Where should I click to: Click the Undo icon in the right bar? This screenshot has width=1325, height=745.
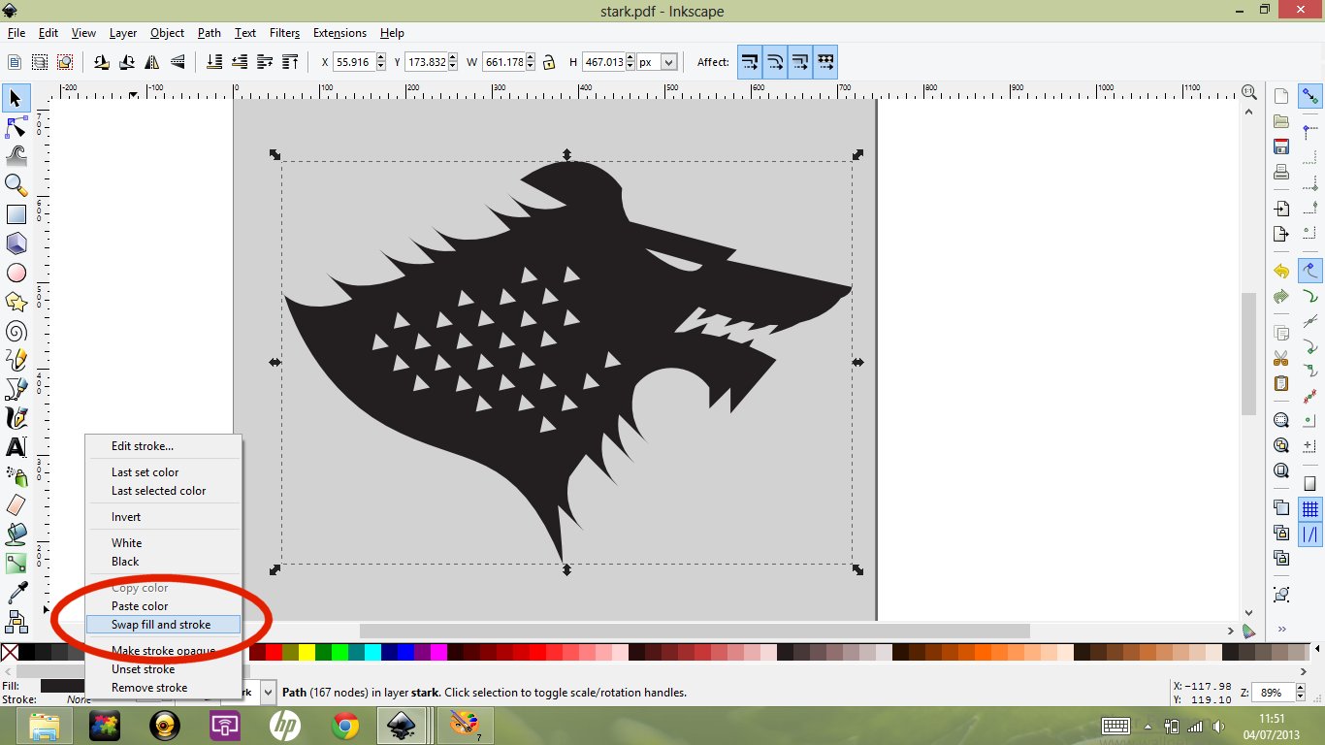tap(1280, 272)
